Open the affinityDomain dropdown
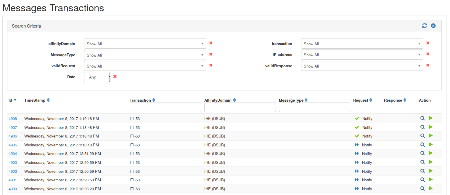Image resolution: width=450 pixels, height=195 pixels. pyautogui.click(x=145, y=44)
